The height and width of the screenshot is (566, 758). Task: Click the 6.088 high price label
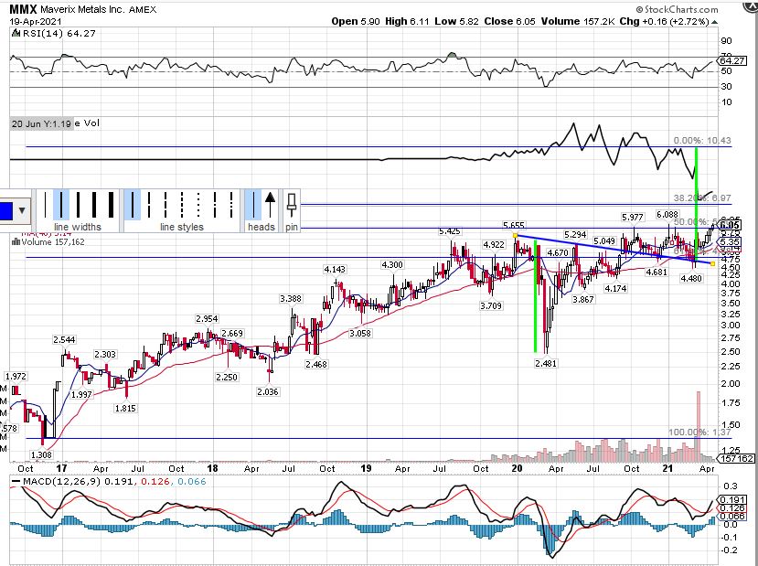pos(667,214)
